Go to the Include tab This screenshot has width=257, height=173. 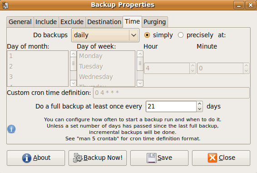(46, 22)
